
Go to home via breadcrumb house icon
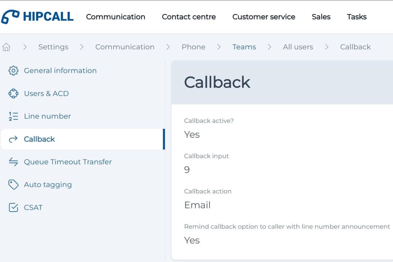(x=6, y=47)
